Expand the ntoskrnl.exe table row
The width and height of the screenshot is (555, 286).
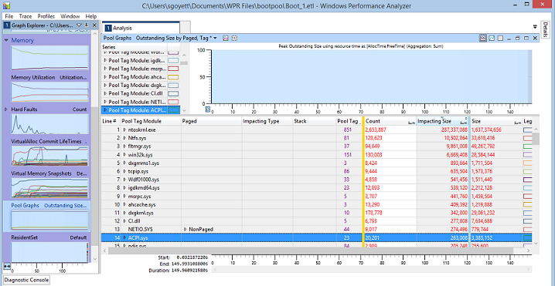[x=125, y=130]
